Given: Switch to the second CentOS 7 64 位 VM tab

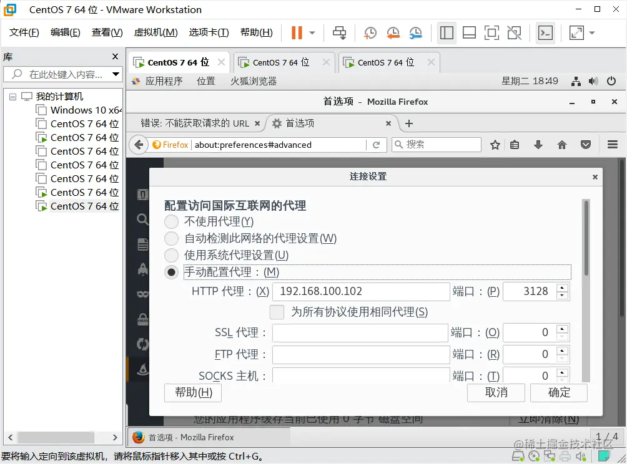Looking at the screenshot, I should pos(280,62).
